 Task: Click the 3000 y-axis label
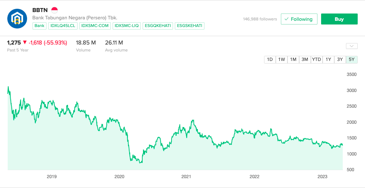pos(352,91)
